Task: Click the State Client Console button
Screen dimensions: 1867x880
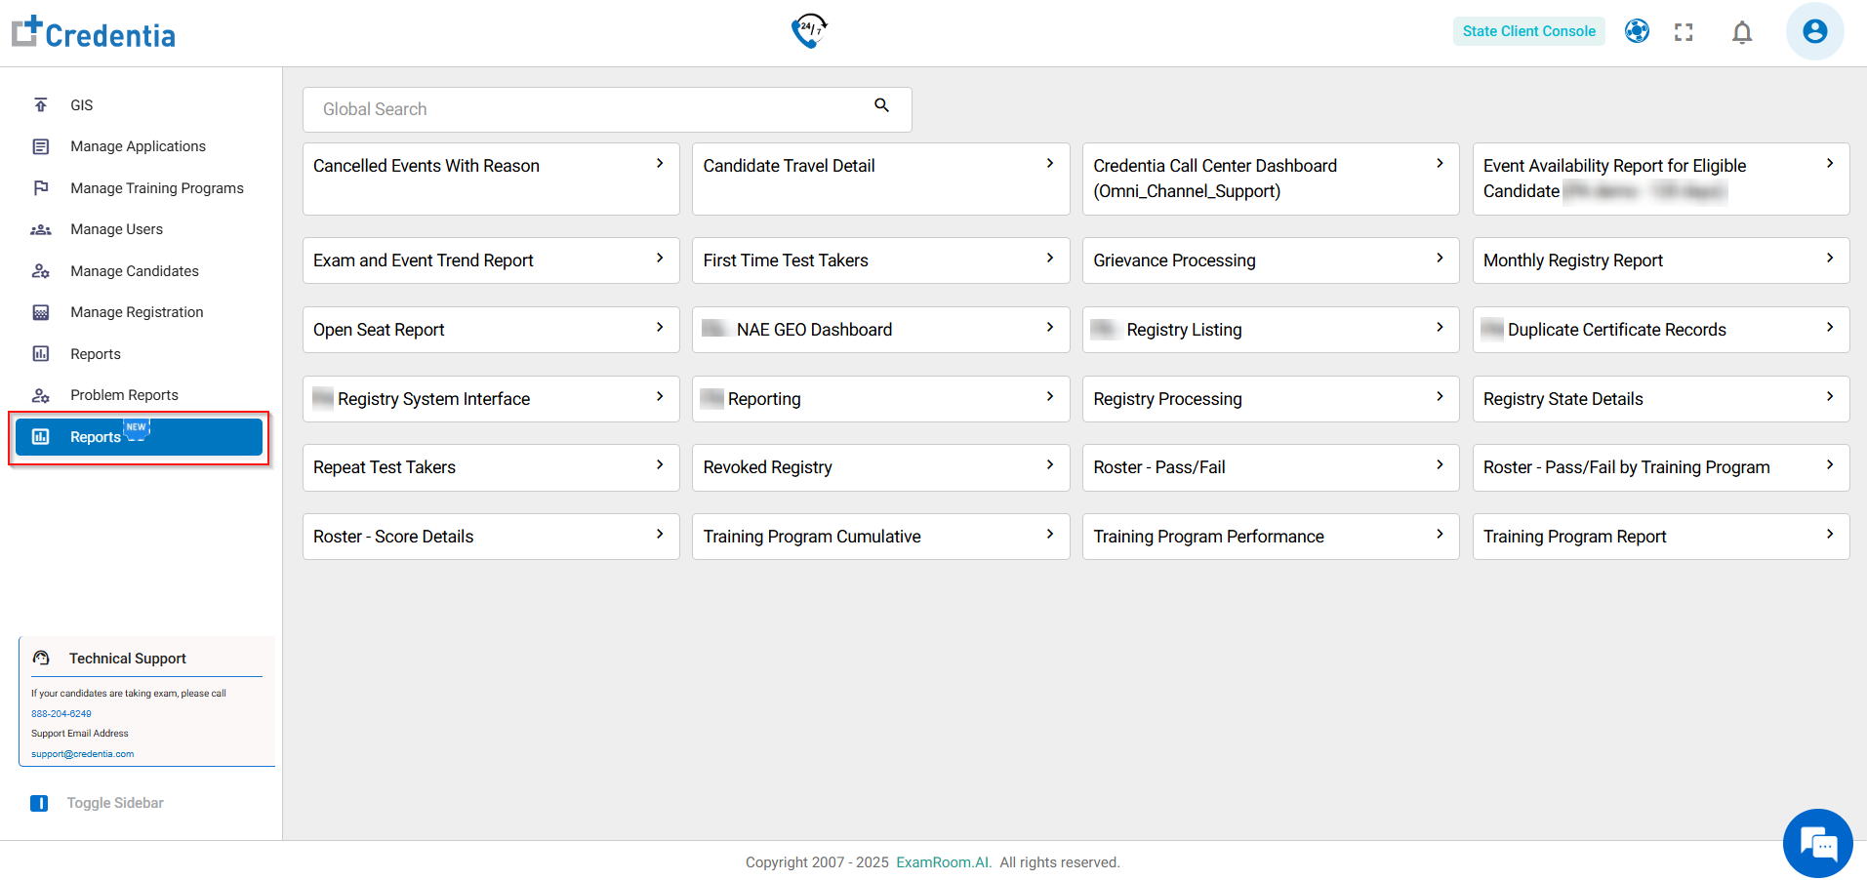Action: (x=1528, y=31)
